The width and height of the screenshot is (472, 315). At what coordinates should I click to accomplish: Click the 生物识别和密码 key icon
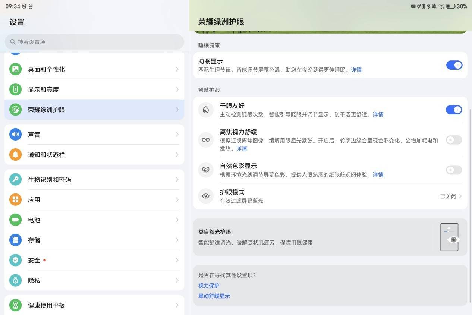click(15, 180)
